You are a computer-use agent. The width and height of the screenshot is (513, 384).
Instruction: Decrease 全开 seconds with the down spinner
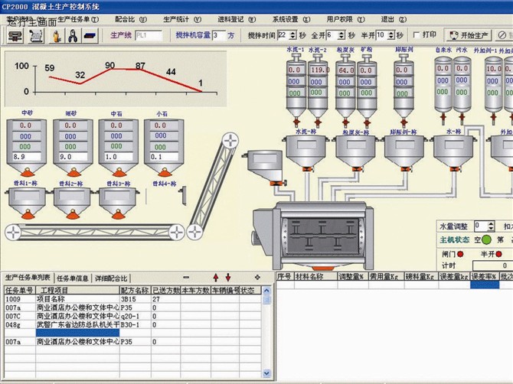(x=341, y=37)
